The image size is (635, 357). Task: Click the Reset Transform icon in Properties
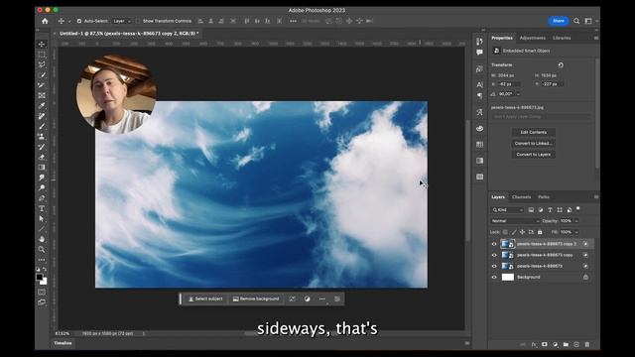click(561, 64)
